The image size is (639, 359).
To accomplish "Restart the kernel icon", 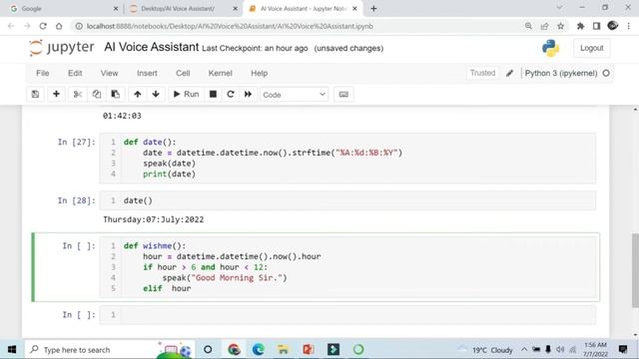I will coord(231,94).
